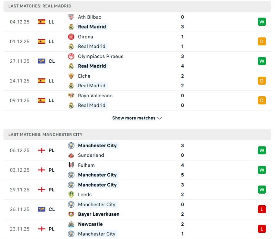The image size is (275, 239).
Task: Click the Elche club crest icon
Action: tap(71, 76)
